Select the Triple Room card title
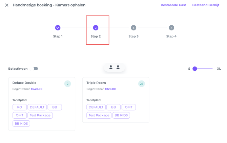This screenshot has height=143, width=227. [96, 83]
